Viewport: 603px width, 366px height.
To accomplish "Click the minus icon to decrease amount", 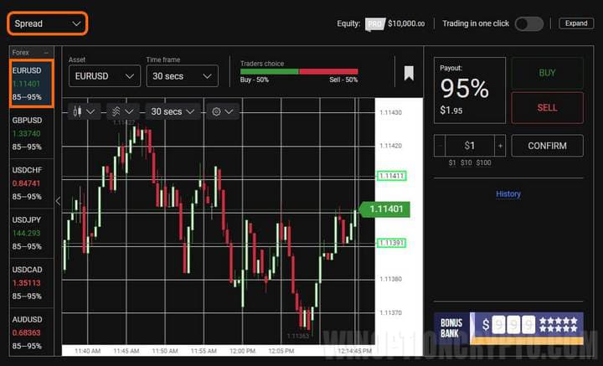I will [x=441, y=146].
